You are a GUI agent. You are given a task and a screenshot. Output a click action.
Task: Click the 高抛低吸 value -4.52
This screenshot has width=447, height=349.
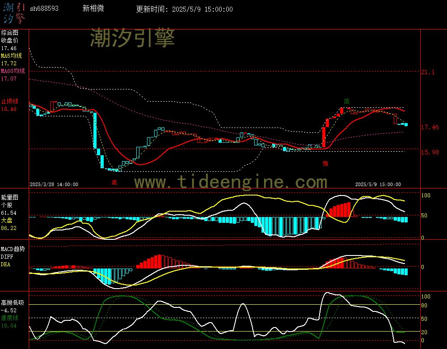pyautogui.click(x=9, y=310)
